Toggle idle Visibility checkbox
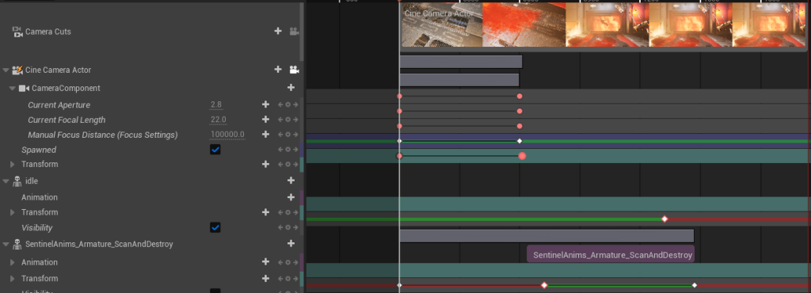Image resolution: width=811 pixels, height=293 pixels. click(x=215, y=227)
